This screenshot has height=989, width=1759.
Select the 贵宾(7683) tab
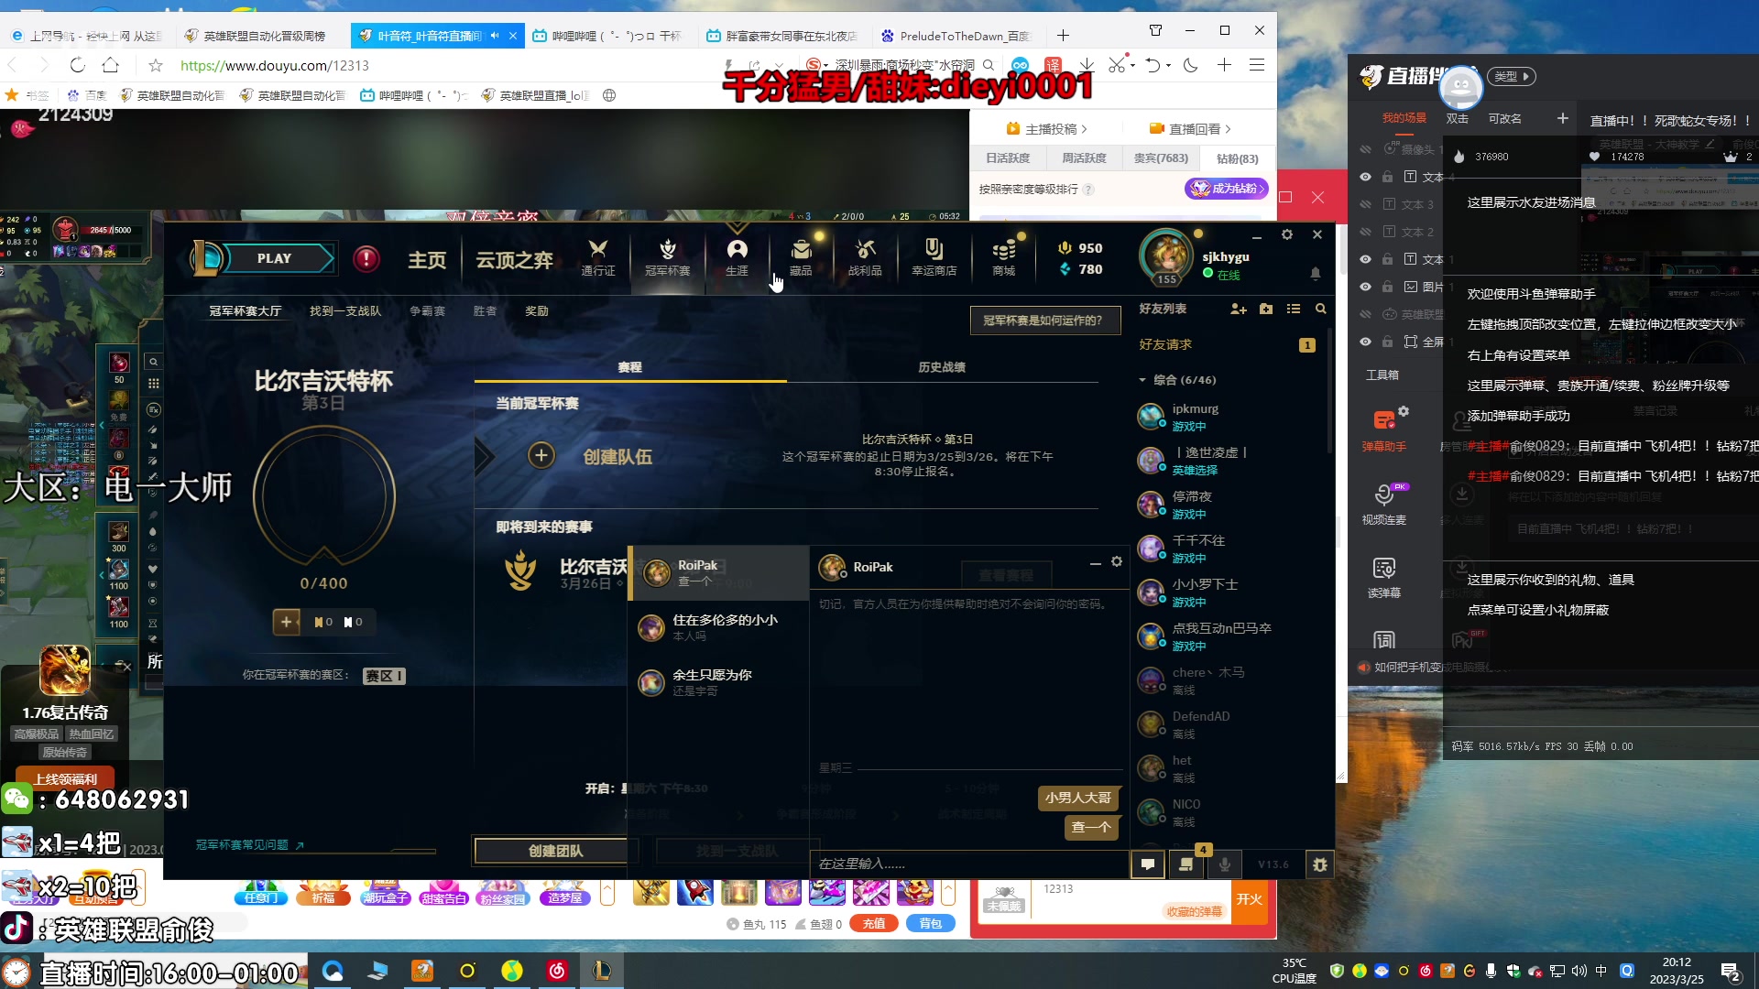pyautogui.click(x=1161, y=158)
